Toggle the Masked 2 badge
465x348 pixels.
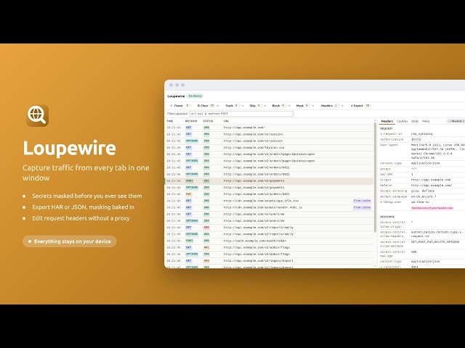tap(456, 121)
